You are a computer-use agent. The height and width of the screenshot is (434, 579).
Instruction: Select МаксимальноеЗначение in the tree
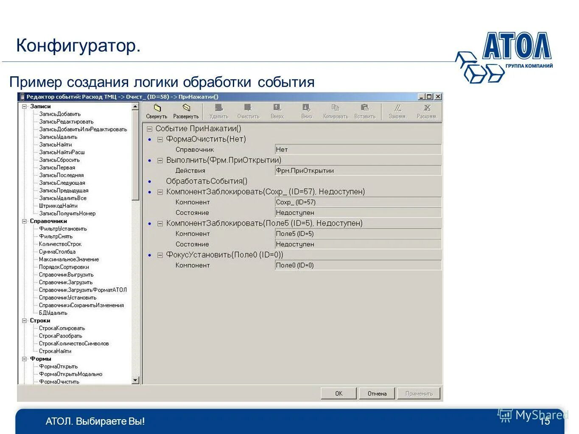[69, 259]
